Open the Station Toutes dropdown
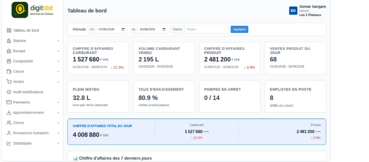Screen dimensions: 369x162 tap(206, 30)
